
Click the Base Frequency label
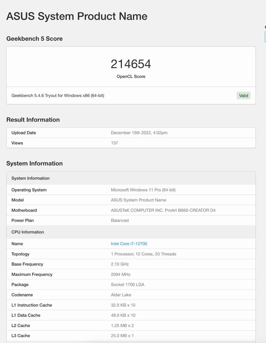(27, 264)
